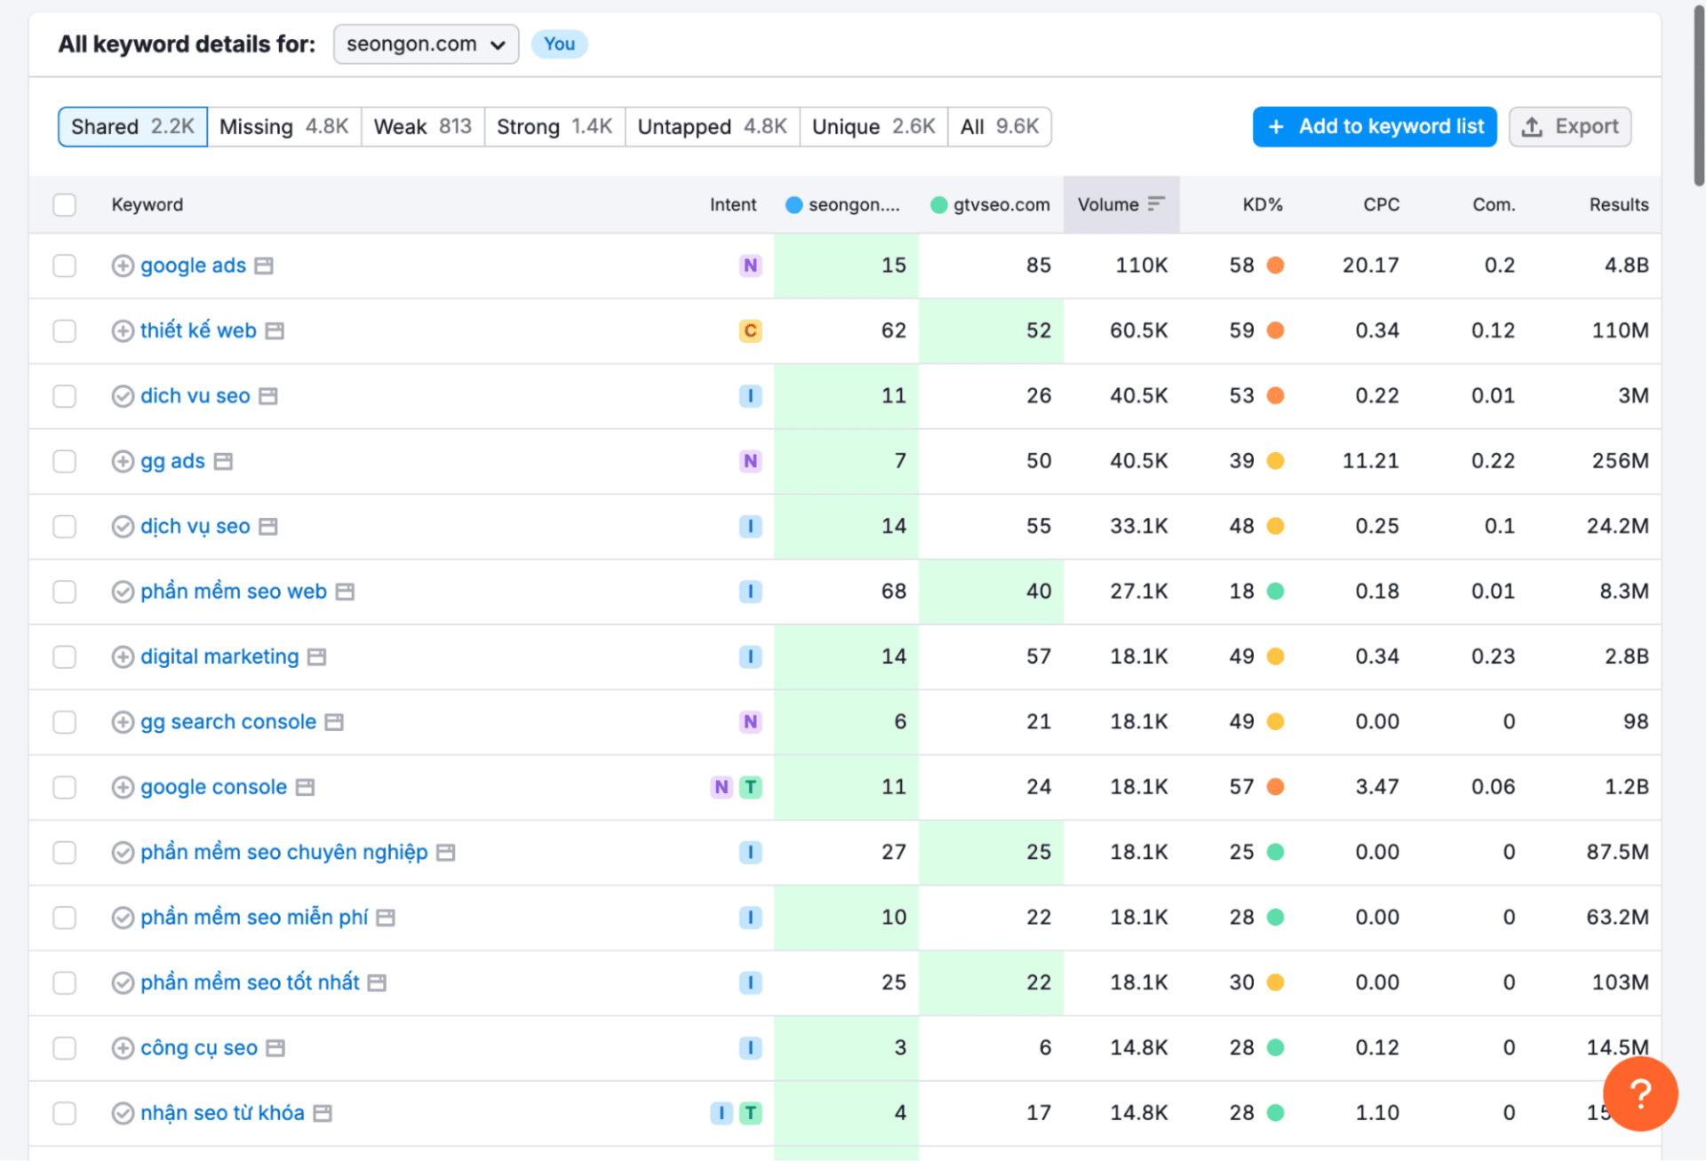This screenshot has height=1161, width=1706.
Task: Switch to the Unique 2.6K tab
Action: (874, 127)
